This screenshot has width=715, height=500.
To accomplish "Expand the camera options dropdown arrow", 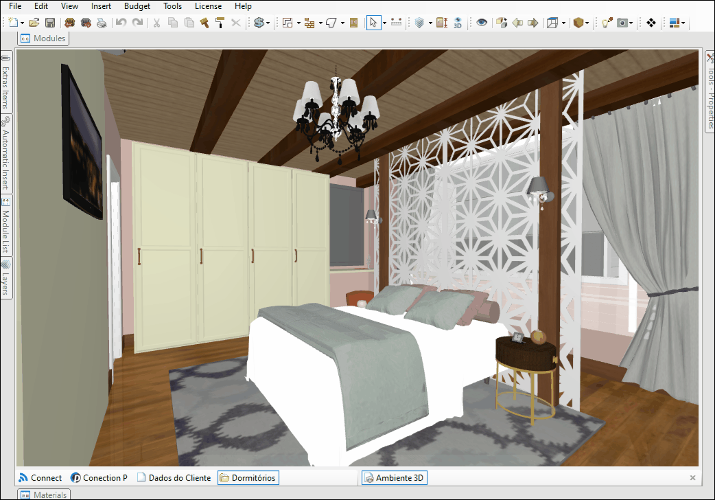I will 631,23.
